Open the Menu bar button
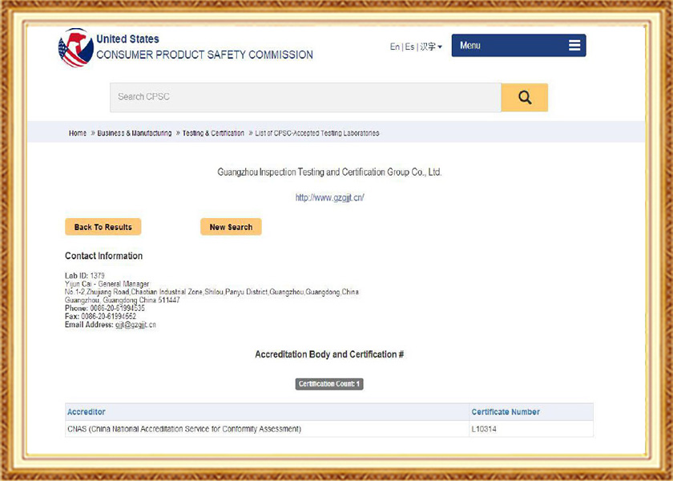Viewport: 673px width, 481px height. (x=518, y=46)
